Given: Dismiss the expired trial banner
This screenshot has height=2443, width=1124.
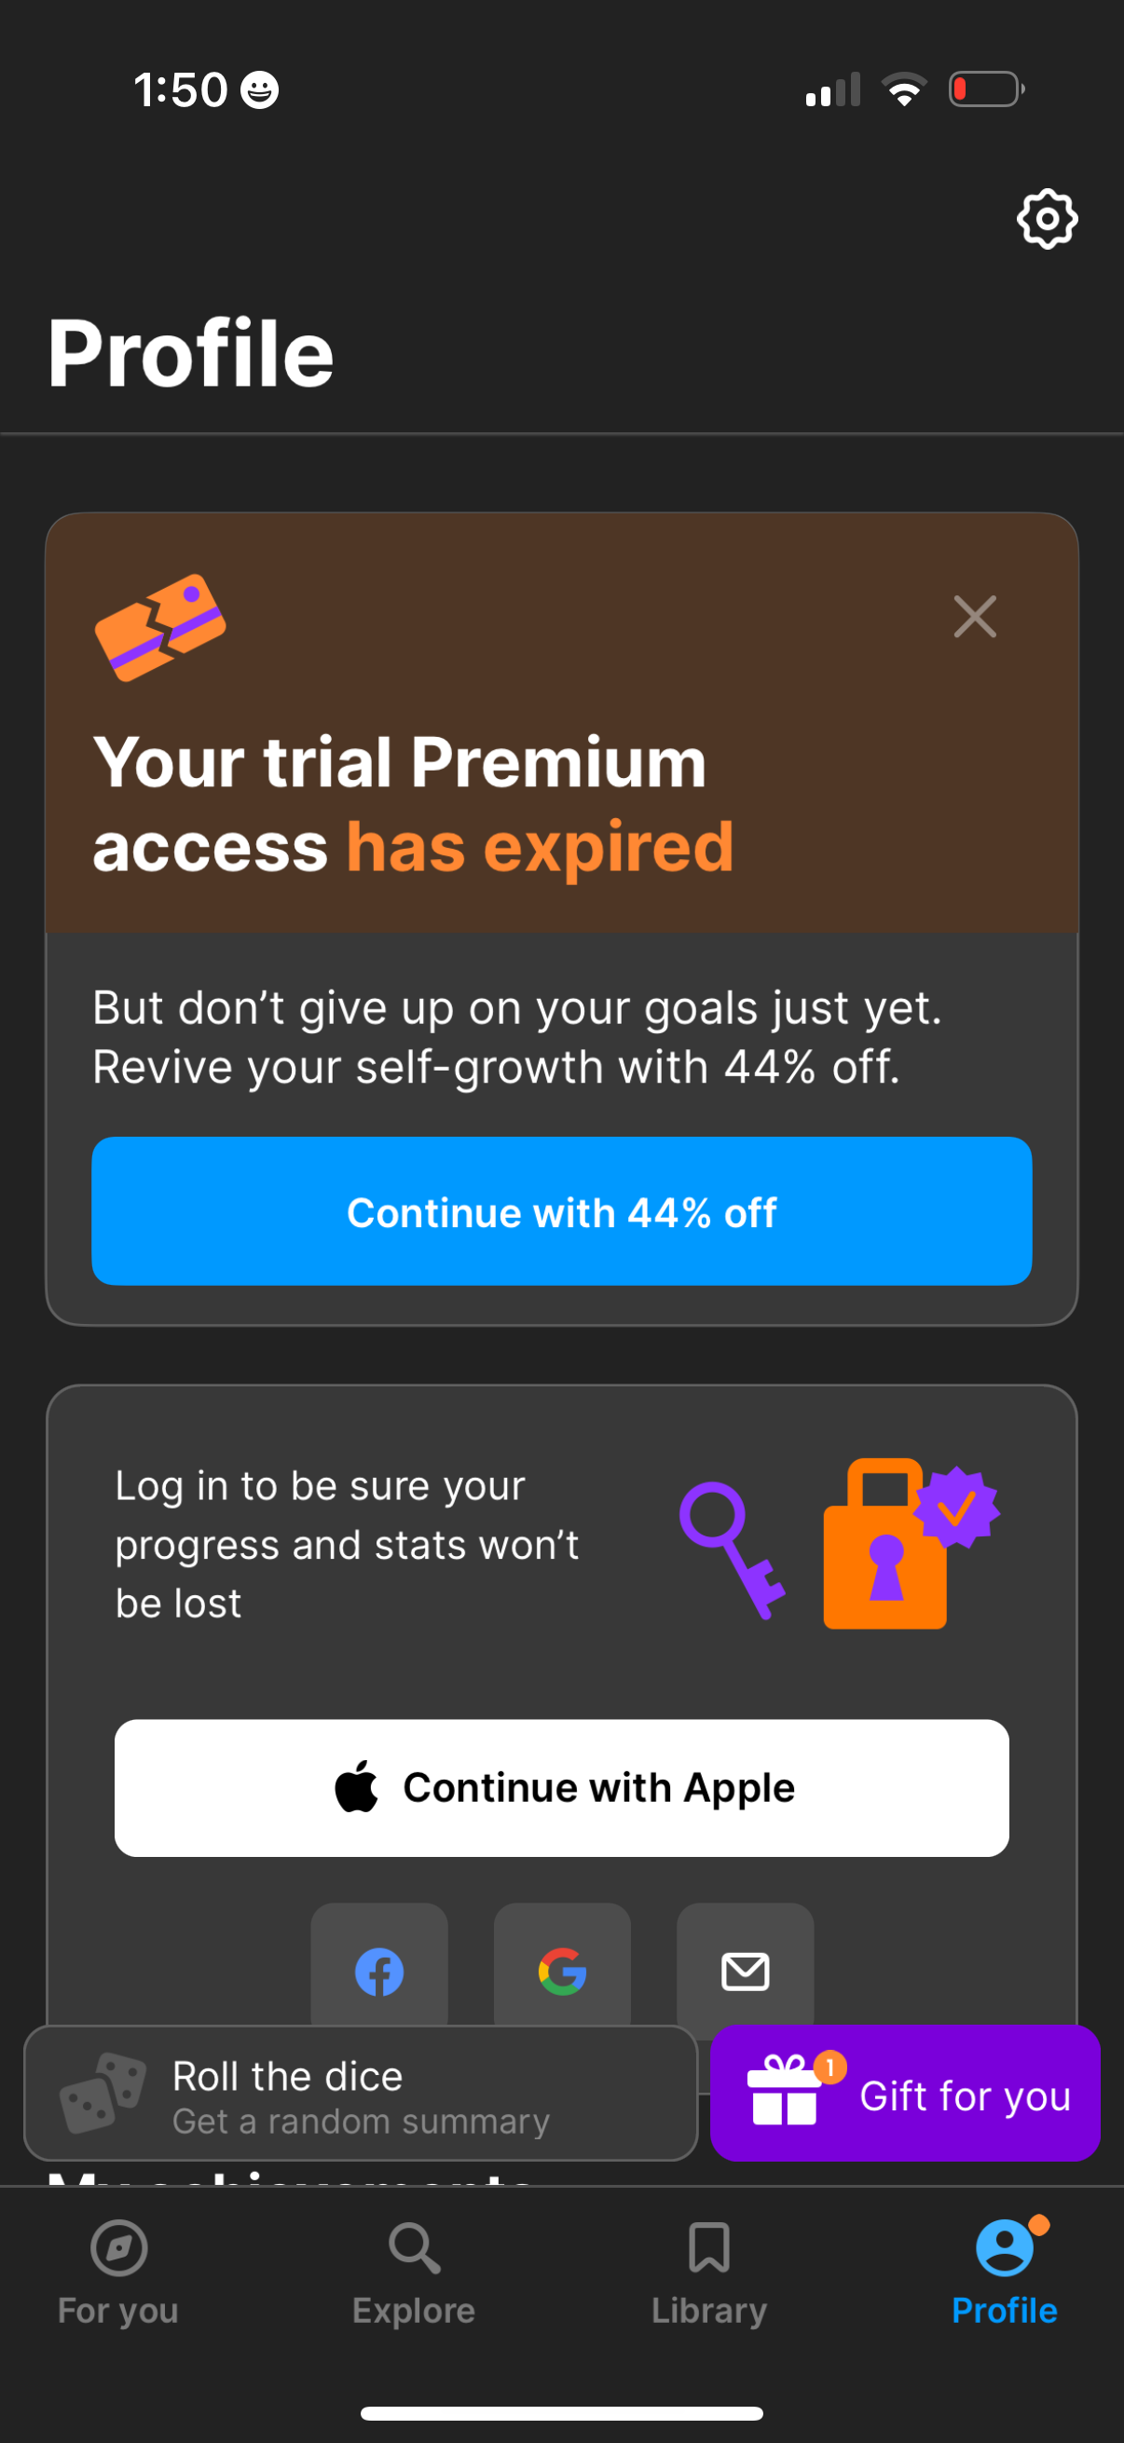Looking at the screenshot, I should 974,618.
